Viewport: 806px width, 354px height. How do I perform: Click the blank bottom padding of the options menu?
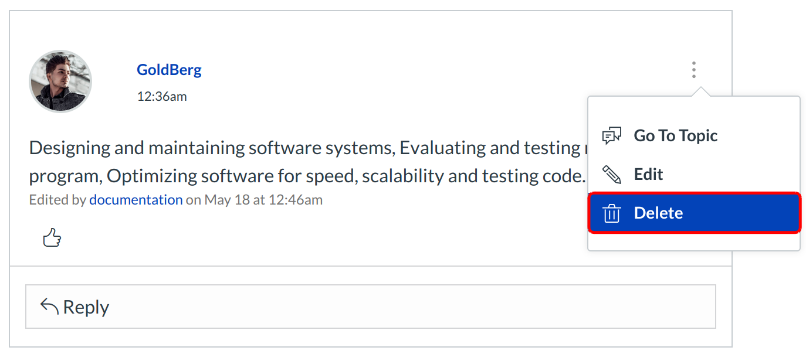point(693,242)
